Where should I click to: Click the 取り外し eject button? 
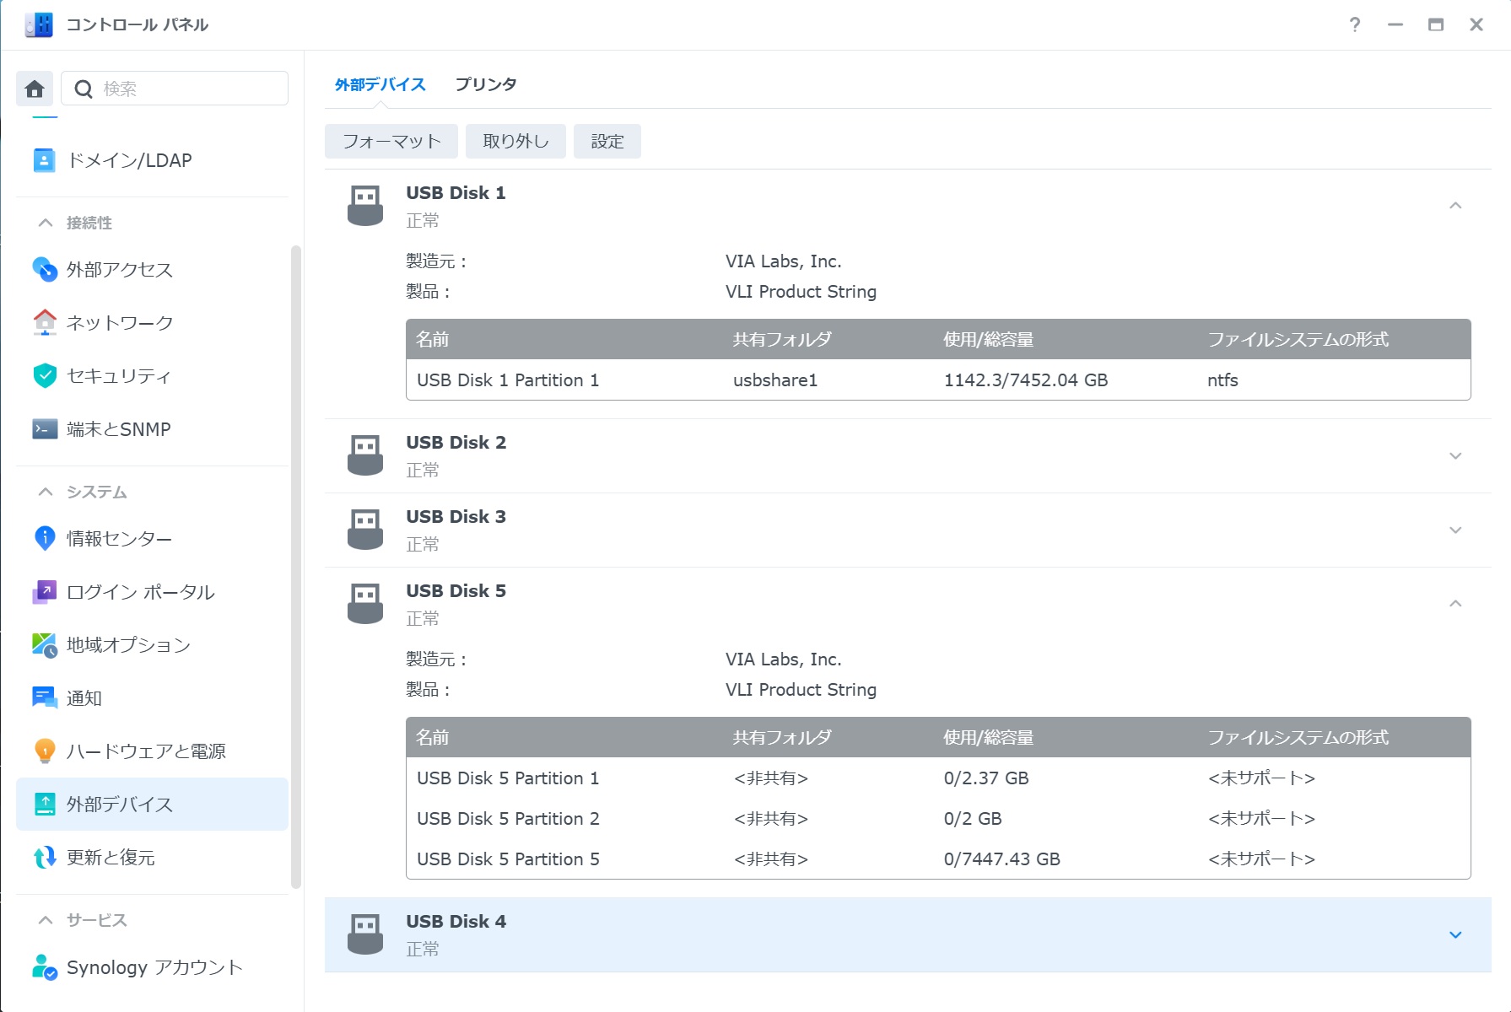tap(515, 142)
